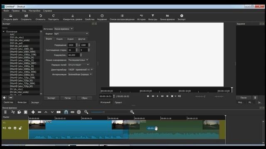
Task: Open the interpolation dropdown
Action: tap(80, 74)
